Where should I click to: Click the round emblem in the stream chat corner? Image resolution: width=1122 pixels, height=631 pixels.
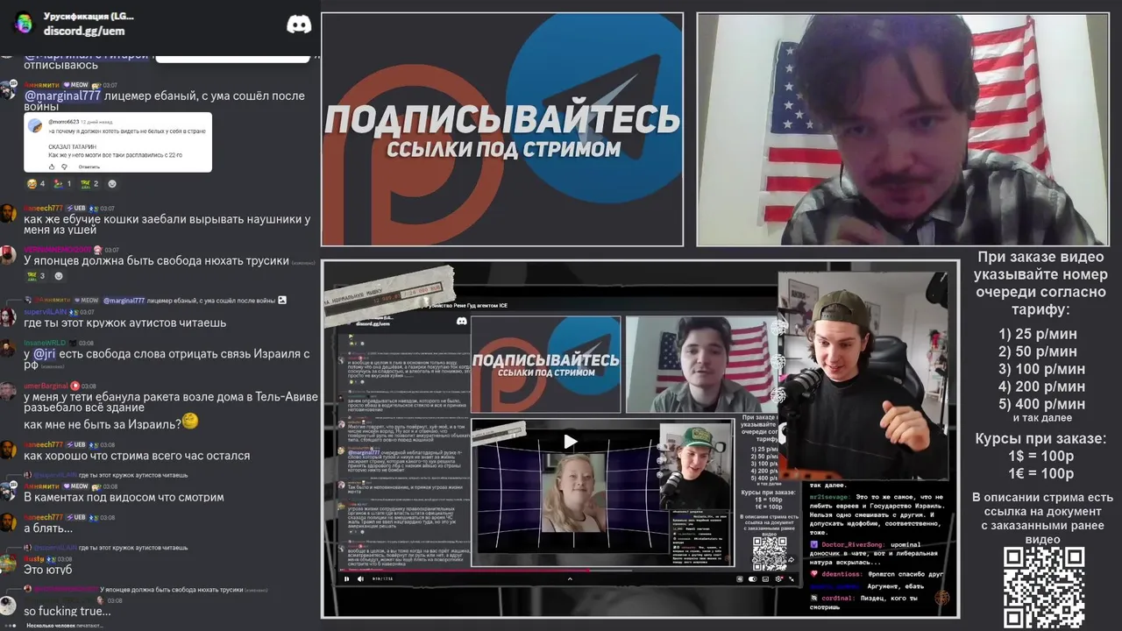pos(941,598)
